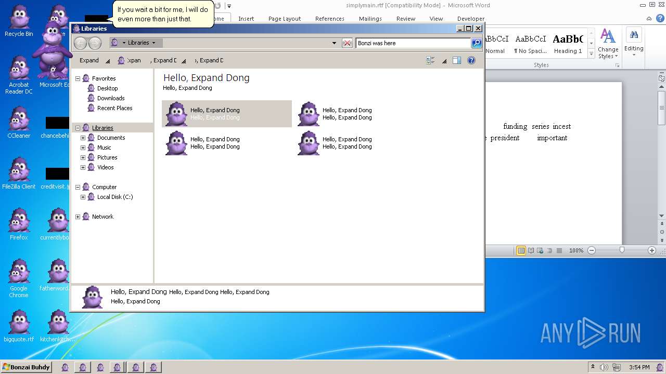Image resolution: width=666 pixels, height=374 pixels.
Task: Click the search magnifier button in Libraries
Action: click(x=477, y=43)
